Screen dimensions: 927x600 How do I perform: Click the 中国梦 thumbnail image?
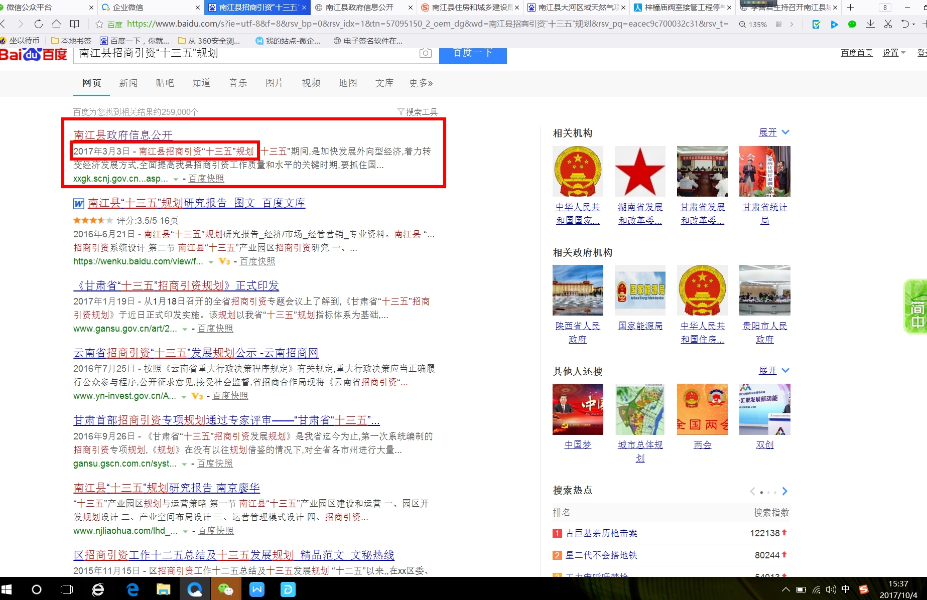(578, 409)
